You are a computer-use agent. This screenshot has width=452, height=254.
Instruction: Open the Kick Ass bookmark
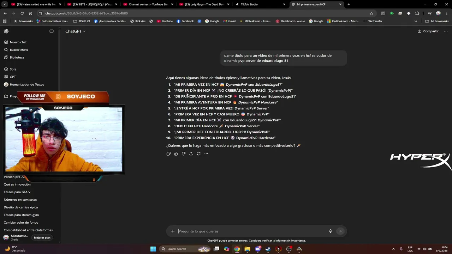pos(138,21)
